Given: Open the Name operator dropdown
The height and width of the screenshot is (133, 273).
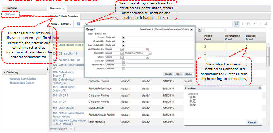Looking at the screenshot, I should point(123,37).
